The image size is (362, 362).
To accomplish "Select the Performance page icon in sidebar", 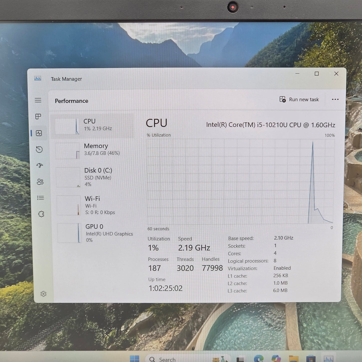I will tap(39, 133).
